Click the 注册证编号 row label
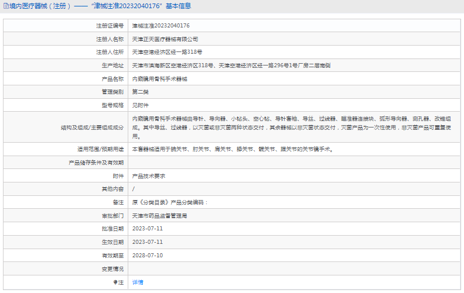The width and height of the screenshot is (464, 293). click(110, 26)
